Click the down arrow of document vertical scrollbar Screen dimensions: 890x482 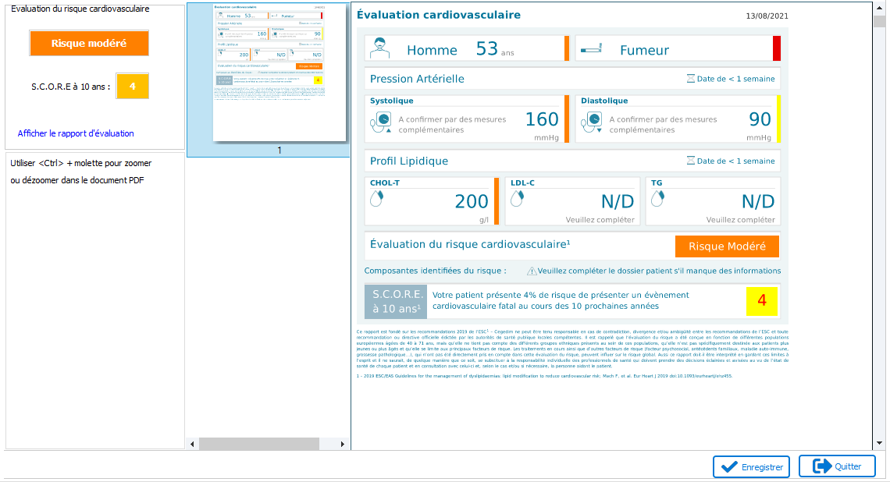[879, 443]
